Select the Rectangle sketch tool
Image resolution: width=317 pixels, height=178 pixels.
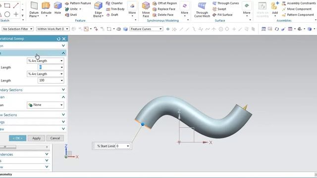[x=7, y=5]
